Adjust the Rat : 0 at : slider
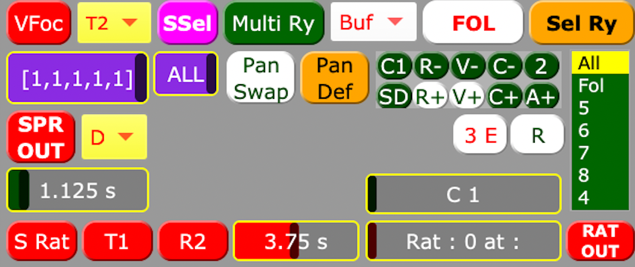Image resolution: width=635 pixels, height=267 pixels. pos(463,241)
